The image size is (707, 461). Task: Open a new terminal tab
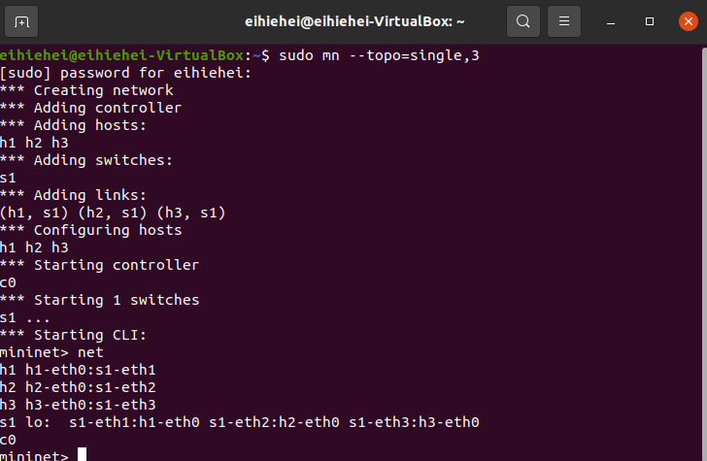pos(21,21)
